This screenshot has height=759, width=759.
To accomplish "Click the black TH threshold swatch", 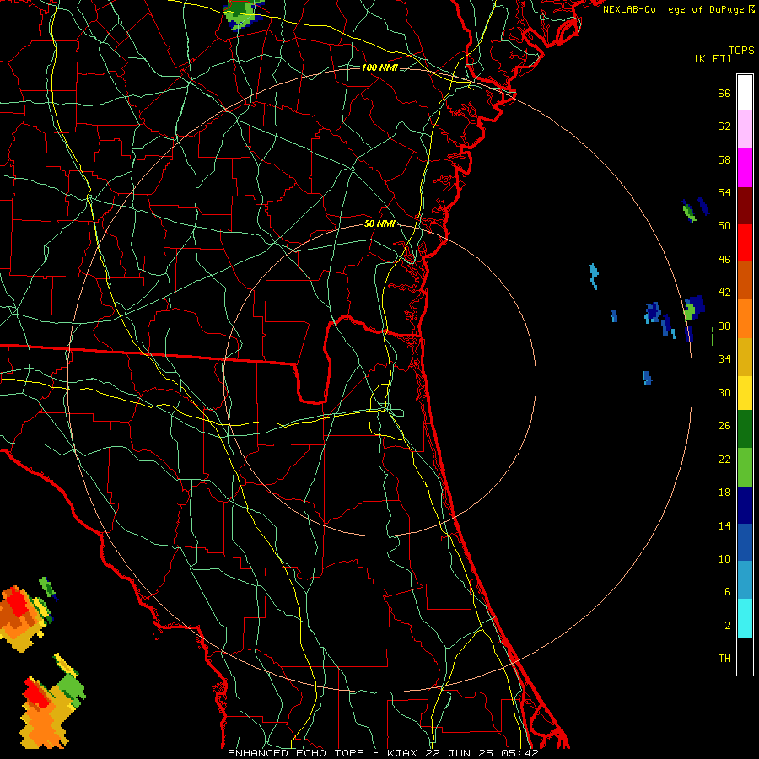I will pyautogui.click(x=745, y=655).
